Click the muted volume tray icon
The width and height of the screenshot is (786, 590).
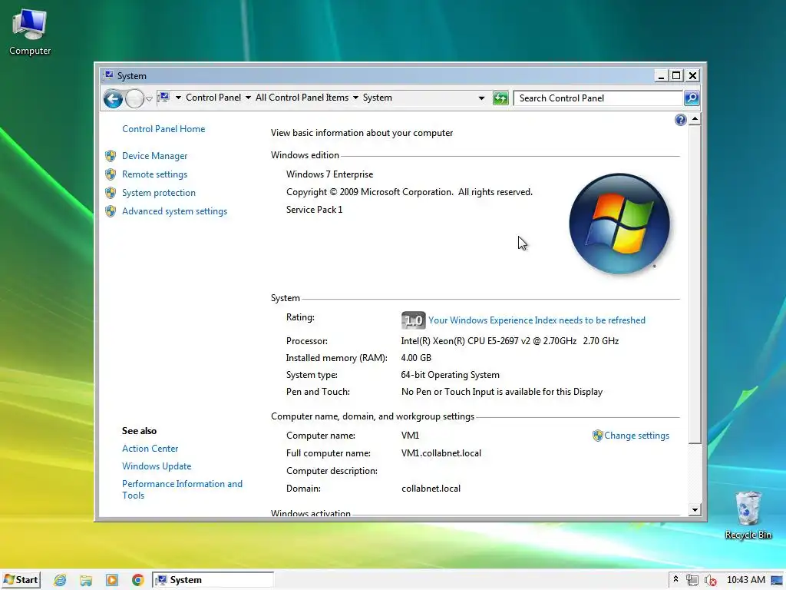point(710,580)
